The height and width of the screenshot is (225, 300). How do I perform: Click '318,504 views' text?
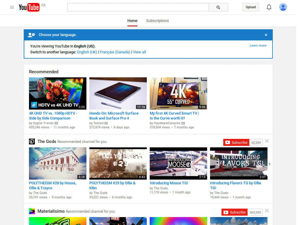160,127
